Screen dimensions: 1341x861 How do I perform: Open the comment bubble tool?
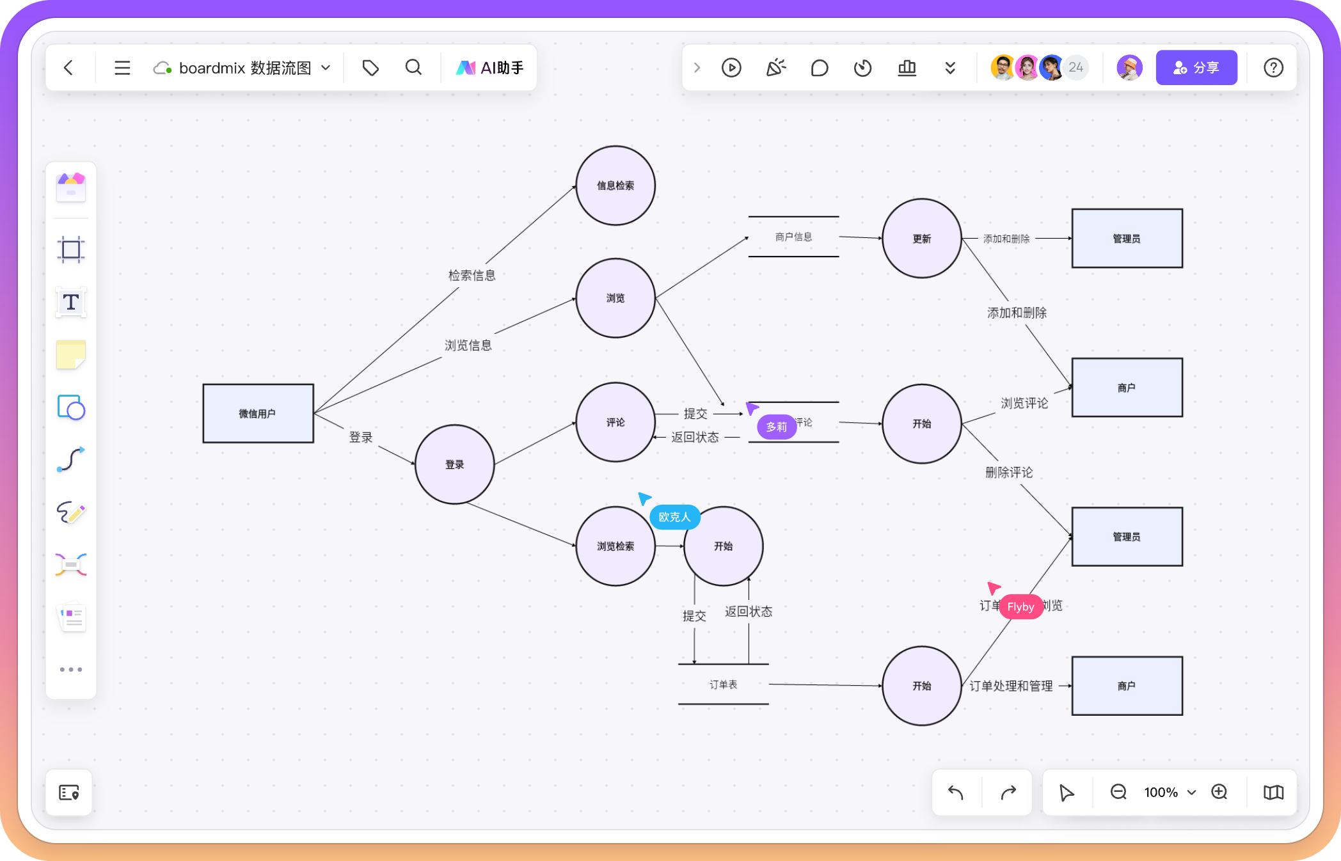819,68
